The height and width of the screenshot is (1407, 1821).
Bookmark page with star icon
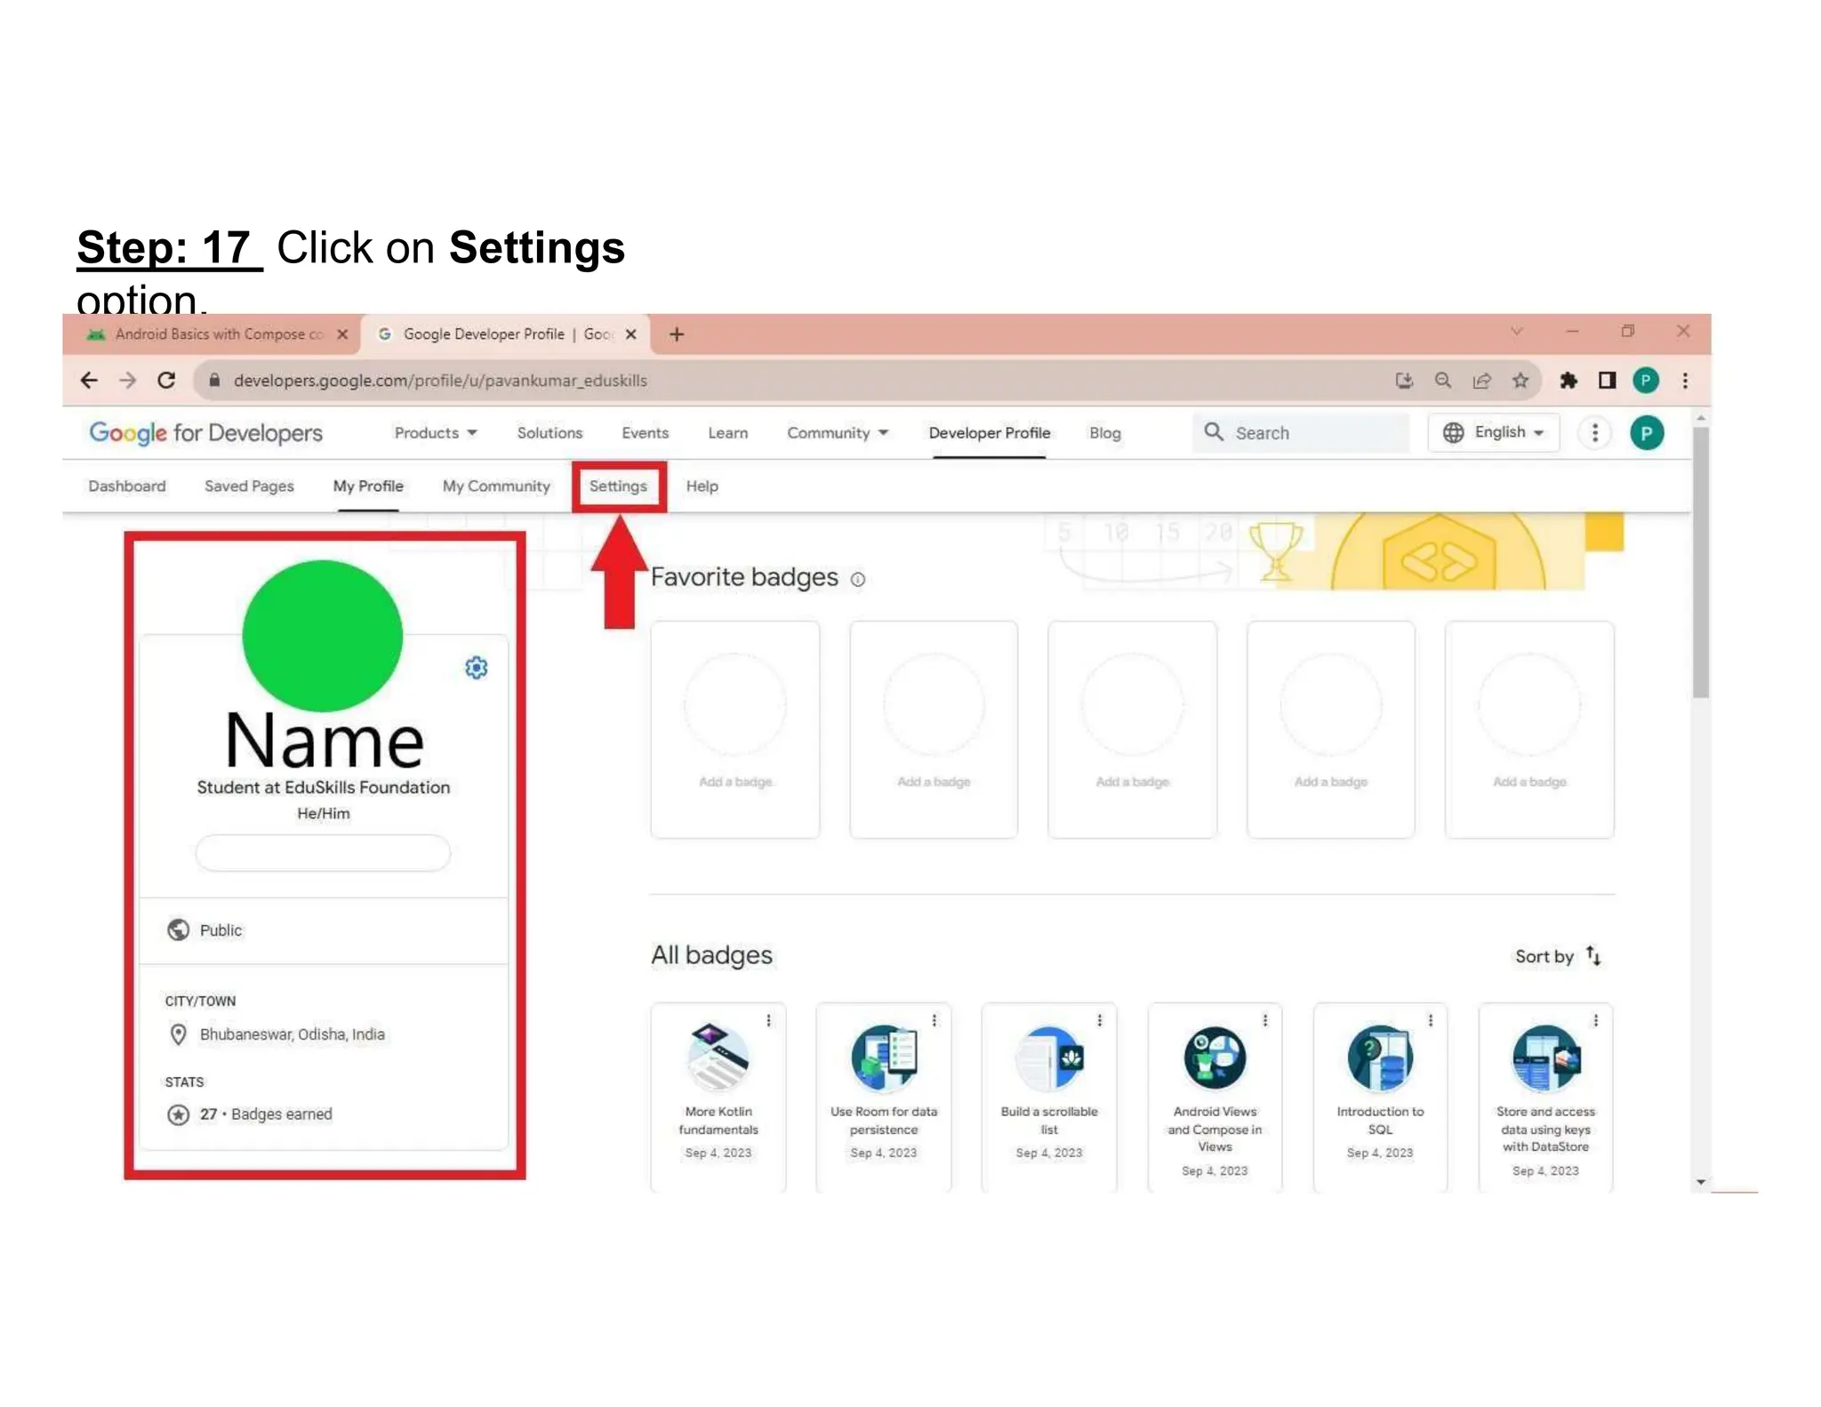pos(1520,381)
